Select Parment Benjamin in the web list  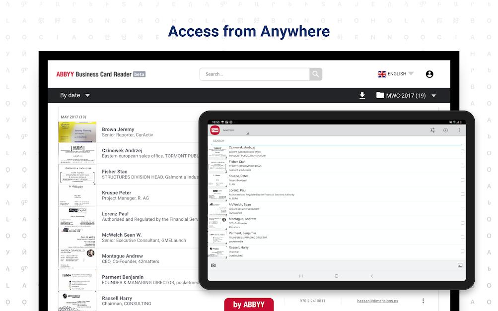pyautogui.click(x=123, y=277)
